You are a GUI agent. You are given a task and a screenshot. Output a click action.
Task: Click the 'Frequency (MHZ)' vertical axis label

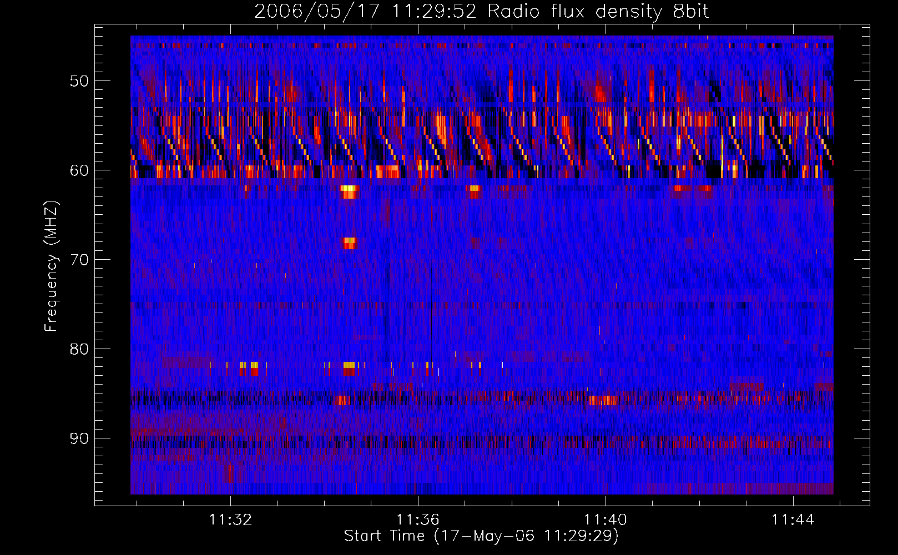[x=51, y=266]
